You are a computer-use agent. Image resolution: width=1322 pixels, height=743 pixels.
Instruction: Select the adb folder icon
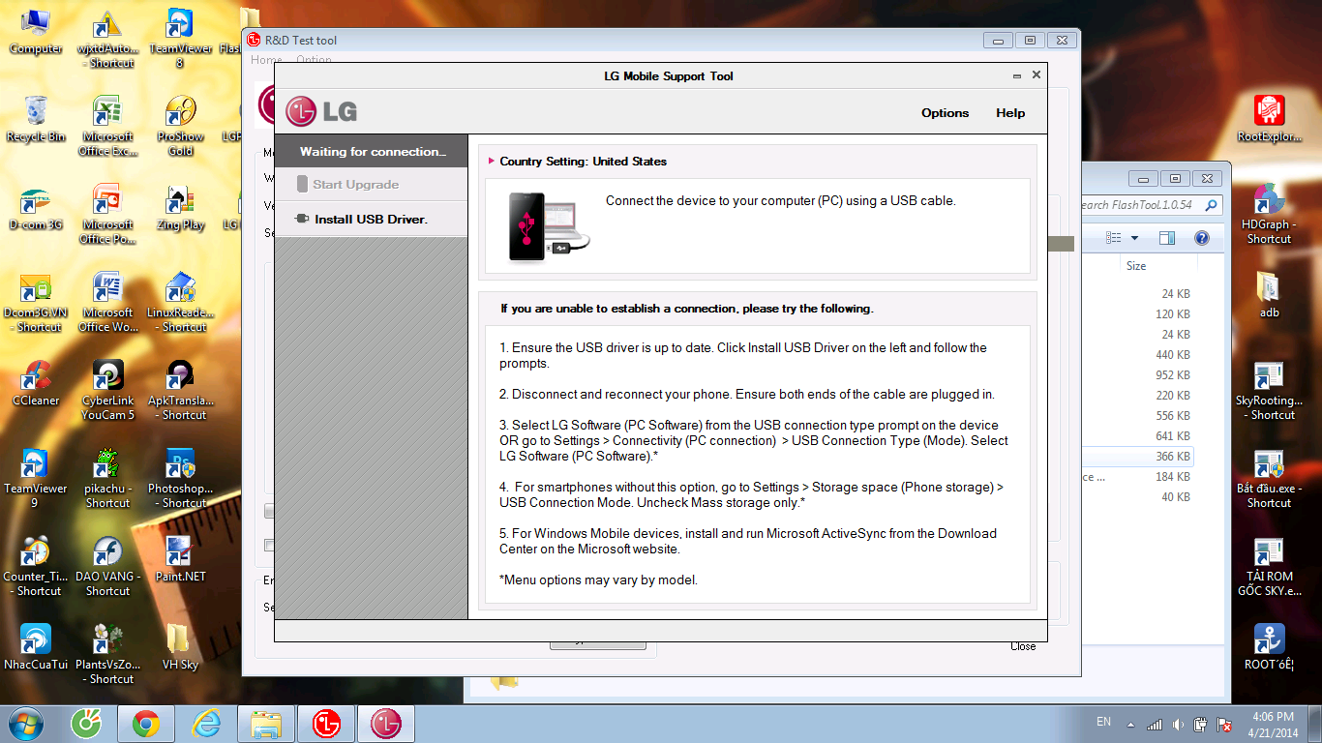coord(1269,295)
